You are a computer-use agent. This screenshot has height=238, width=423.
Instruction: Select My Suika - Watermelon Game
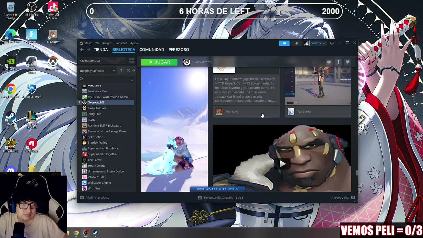pos(107,97)
